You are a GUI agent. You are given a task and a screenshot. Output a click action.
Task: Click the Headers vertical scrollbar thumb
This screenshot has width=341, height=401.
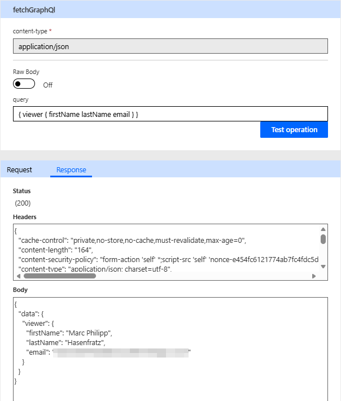(323, 238)
